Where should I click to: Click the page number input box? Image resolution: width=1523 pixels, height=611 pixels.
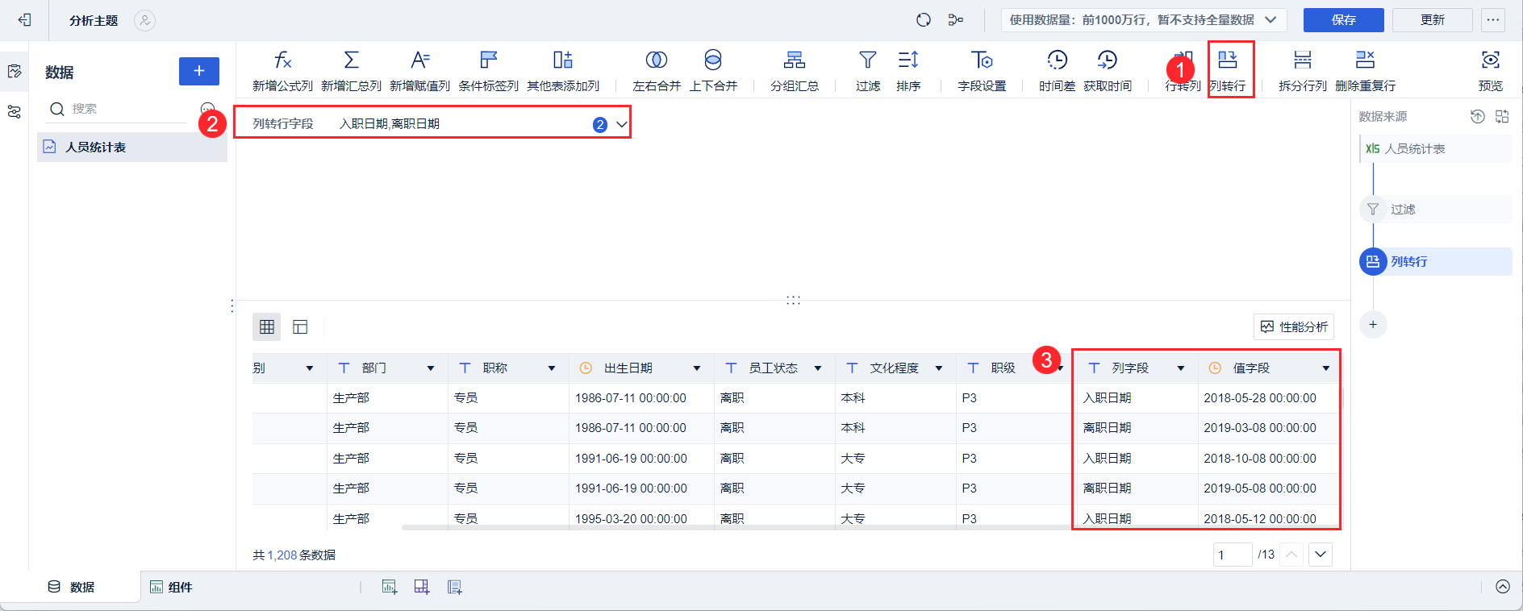[x=1233, y=555]
